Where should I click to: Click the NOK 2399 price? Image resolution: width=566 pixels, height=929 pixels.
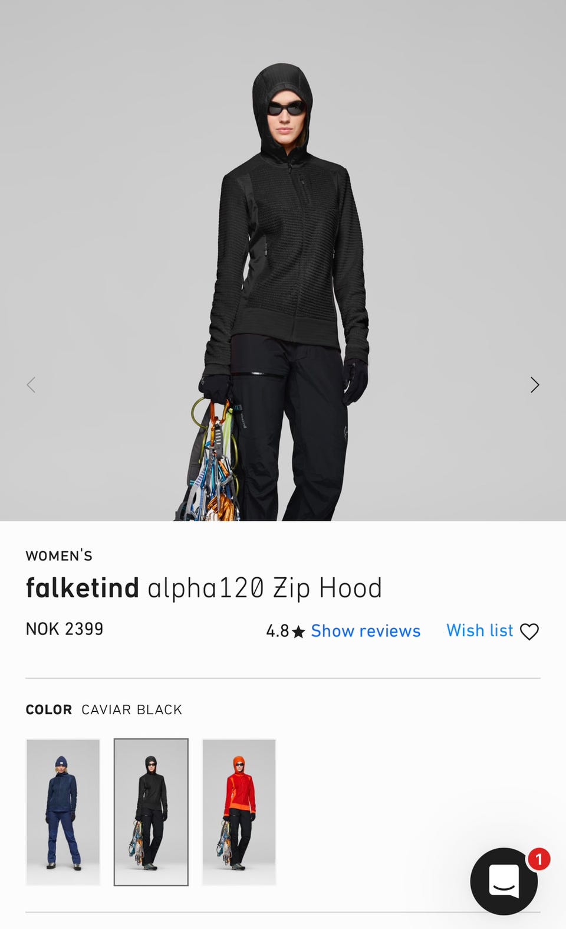pyautogui.click(x=64, y=629)
